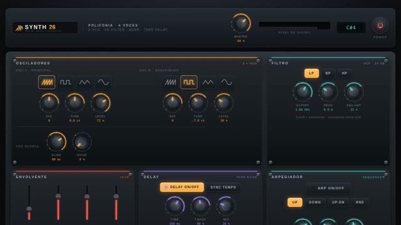Toggle Arp On/Off

point(328,188)
